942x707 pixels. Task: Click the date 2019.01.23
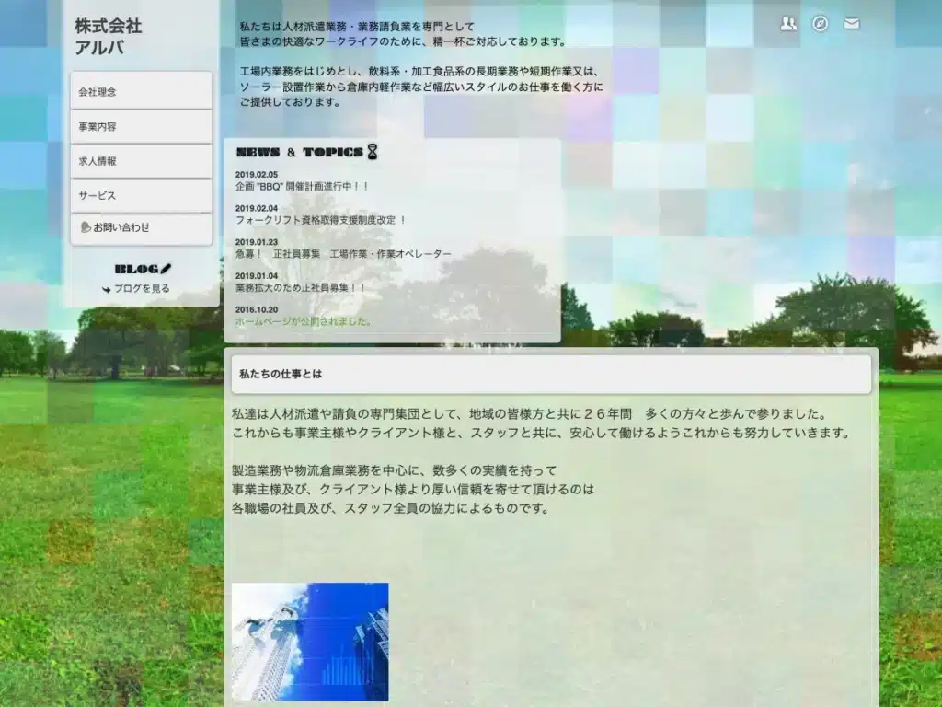coord(257,242)
